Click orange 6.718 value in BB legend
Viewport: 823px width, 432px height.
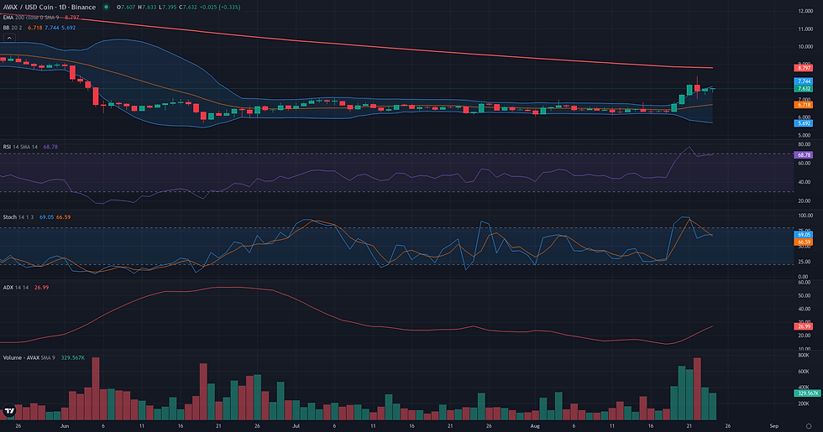(x=35, y=28)
